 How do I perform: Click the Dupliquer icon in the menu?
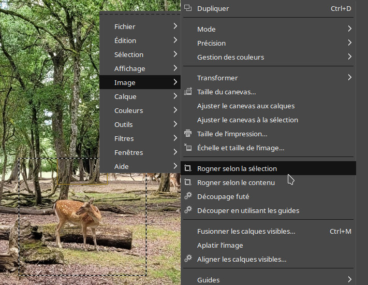[x=188, y=8]
